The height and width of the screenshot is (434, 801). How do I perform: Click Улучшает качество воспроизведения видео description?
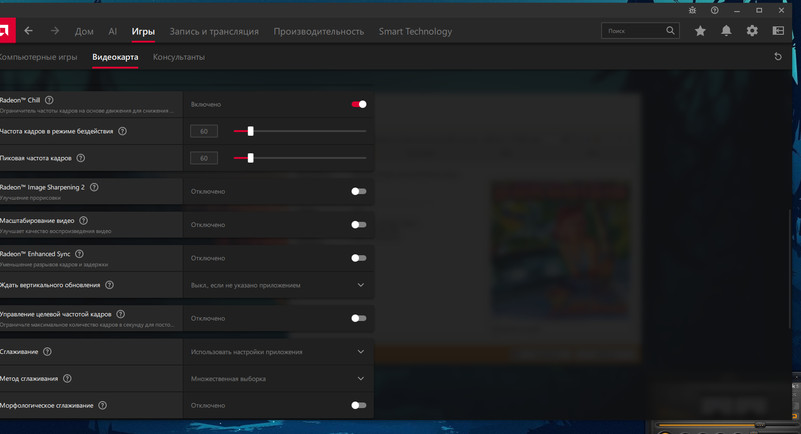pyautogui.click(x=56, y=231)
